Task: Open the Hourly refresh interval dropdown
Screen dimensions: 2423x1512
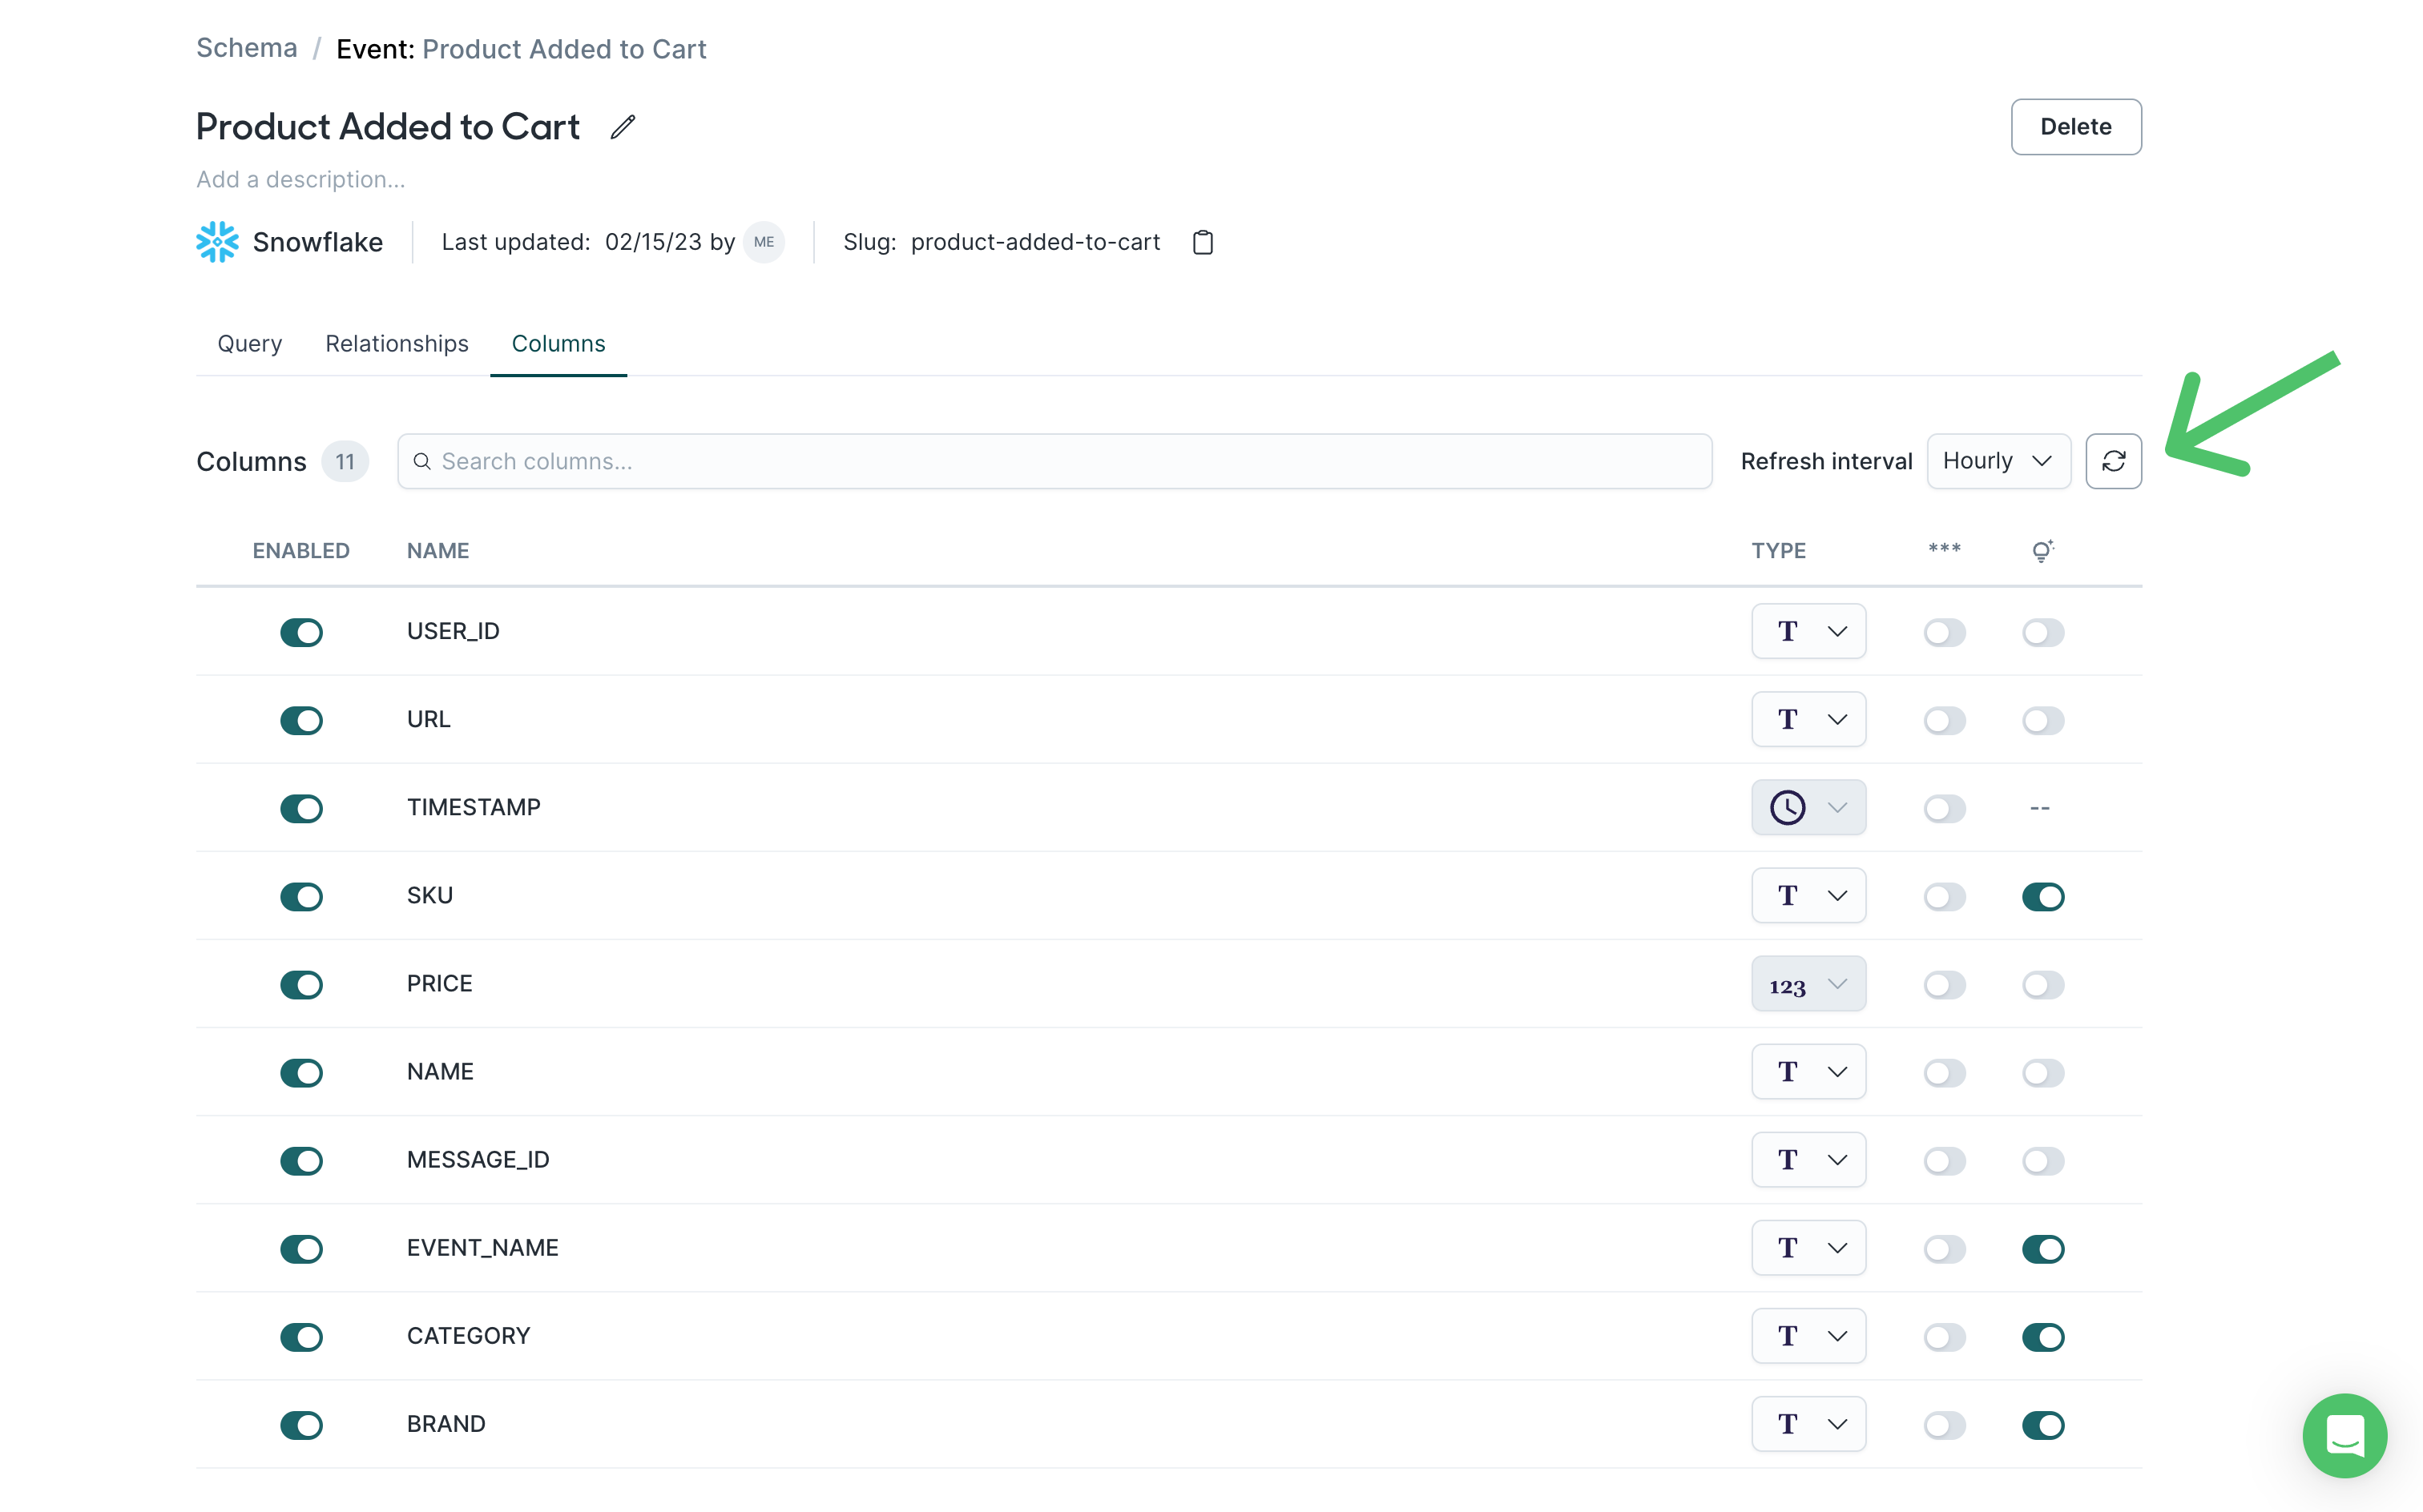Action: pyautogui.click(x=1998, y=461)
